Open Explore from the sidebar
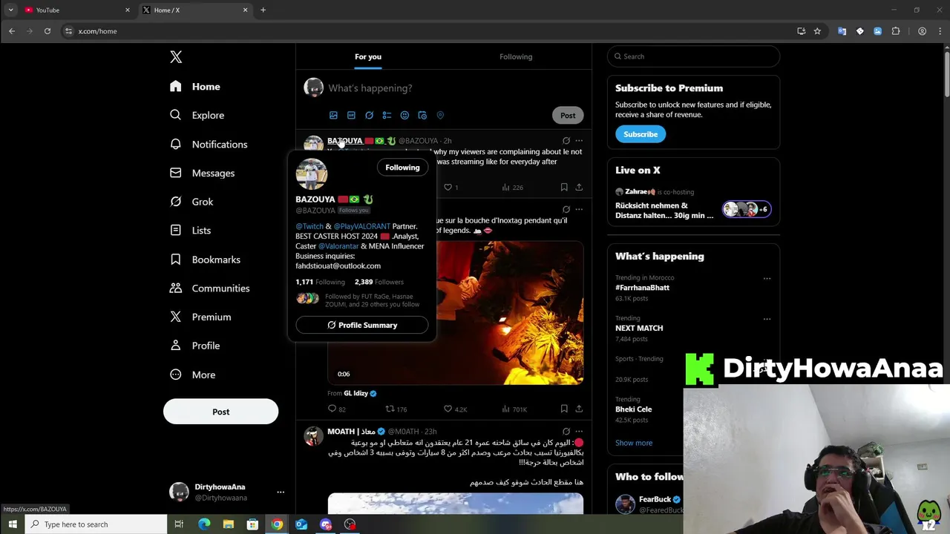Screen dimensions: 950x534 [x=197, y=115]
